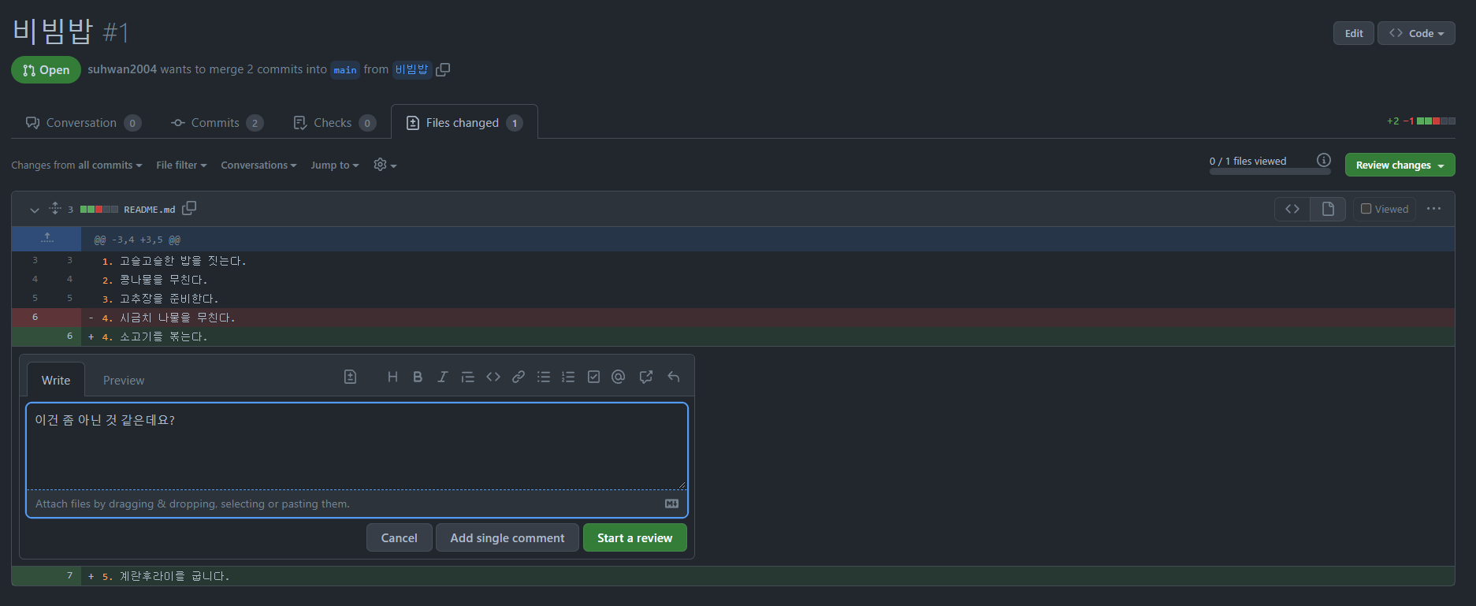Open the Code dropdown
This screenshot has width=1476, height=606.
(1416, 33)
